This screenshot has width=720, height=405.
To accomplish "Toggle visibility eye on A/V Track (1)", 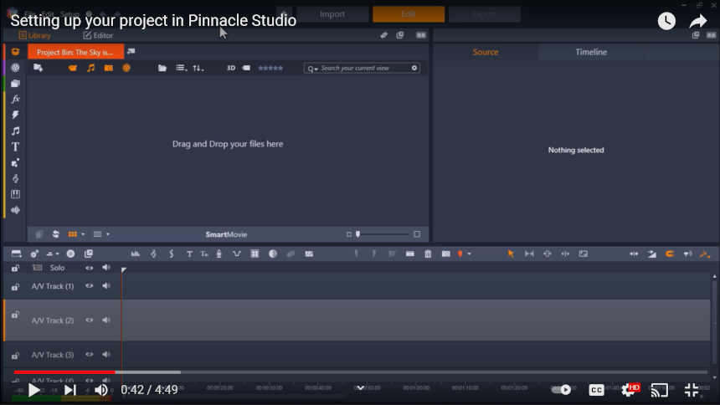I will pyautogui.click(x=89, y=286).
